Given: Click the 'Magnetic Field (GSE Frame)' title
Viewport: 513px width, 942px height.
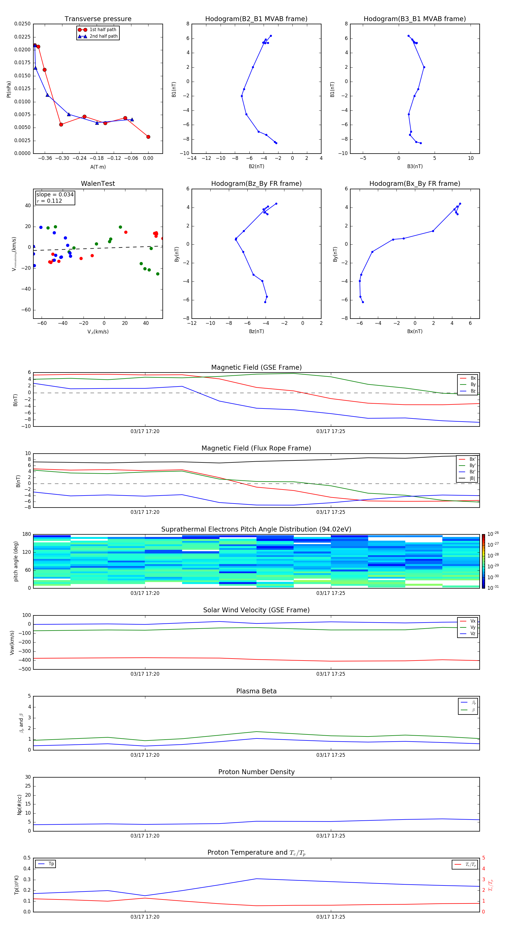Looking at the screenshot, I should point(256,367).
